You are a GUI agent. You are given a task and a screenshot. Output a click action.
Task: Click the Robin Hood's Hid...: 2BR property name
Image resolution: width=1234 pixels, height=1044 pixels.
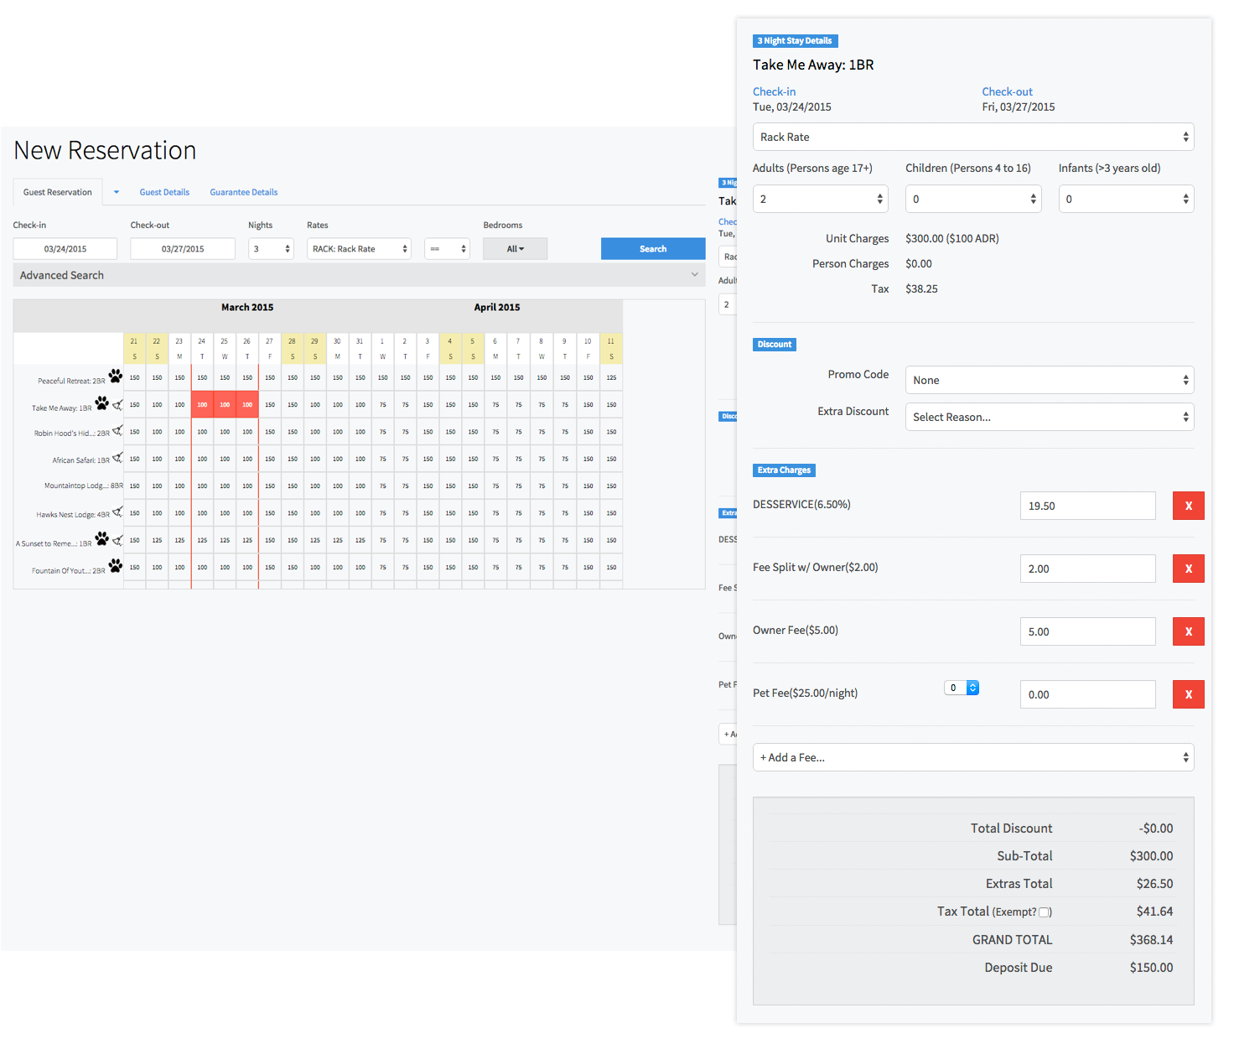(72, 434)
